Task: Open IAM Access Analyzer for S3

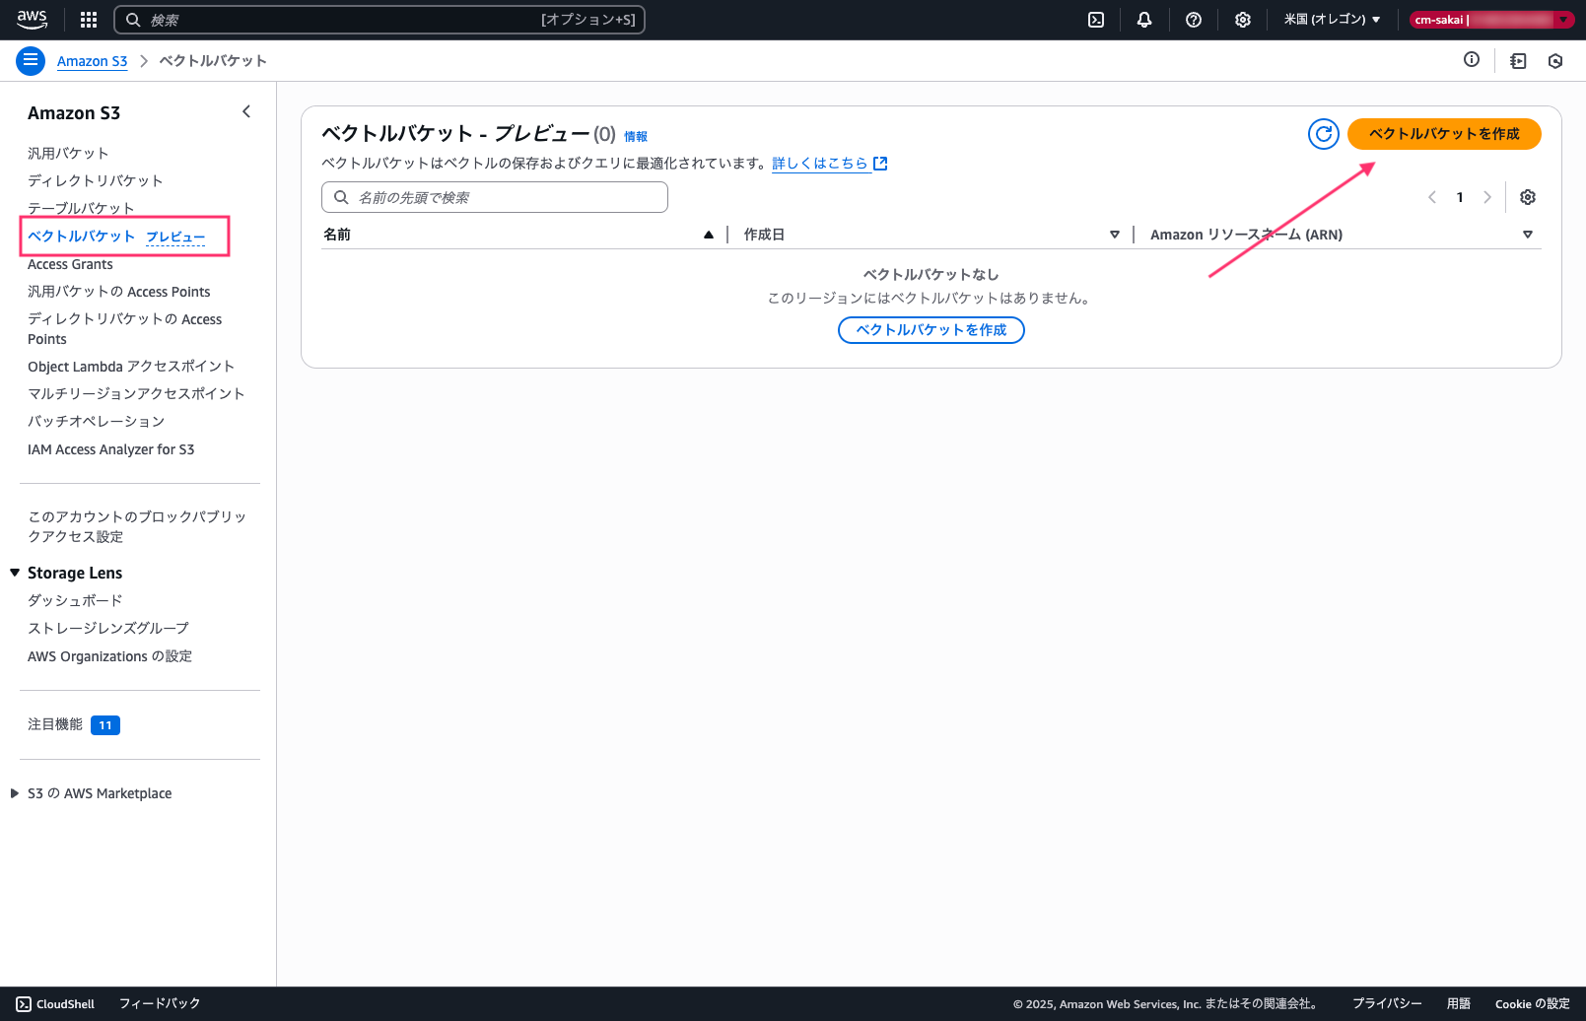Action: [111, 449]
